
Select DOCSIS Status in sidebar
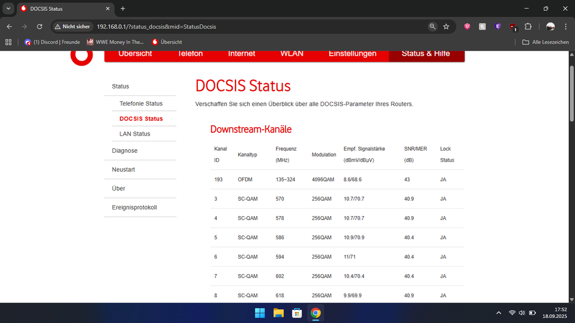point(141,118)
